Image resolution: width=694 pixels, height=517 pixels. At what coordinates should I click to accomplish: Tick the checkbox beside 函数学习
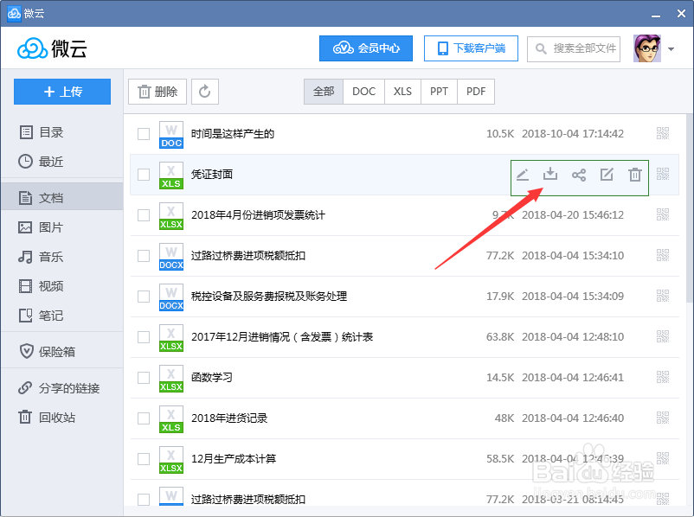pos(144,380)
